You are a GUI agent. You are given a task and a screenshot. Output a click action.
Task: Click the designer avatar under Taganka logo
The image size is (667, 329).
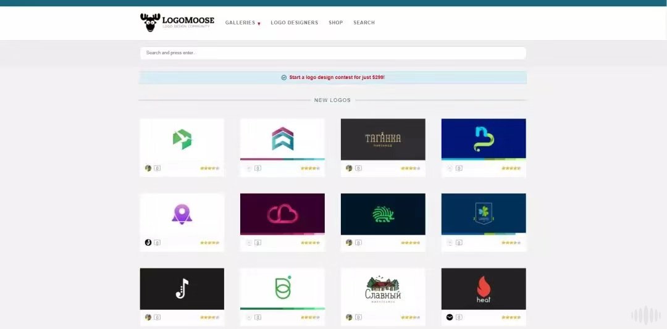[349, 168]
